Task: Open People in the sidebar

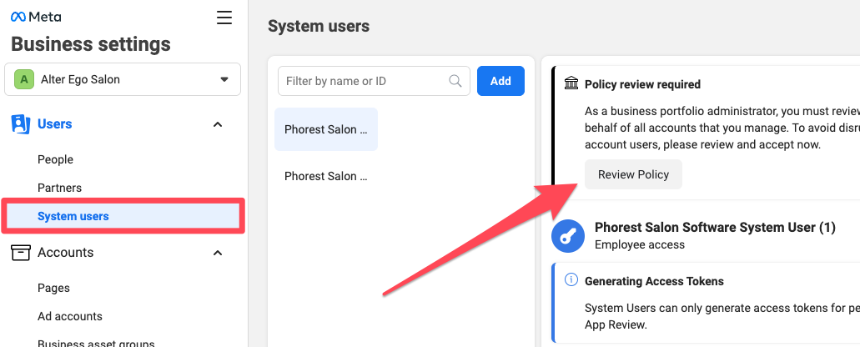Action: pyautogui.click(x=55, y=159)
